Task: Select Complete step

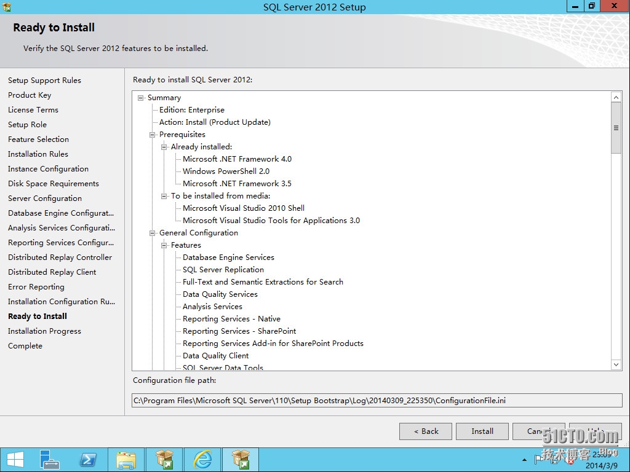Action: [25, 346]
